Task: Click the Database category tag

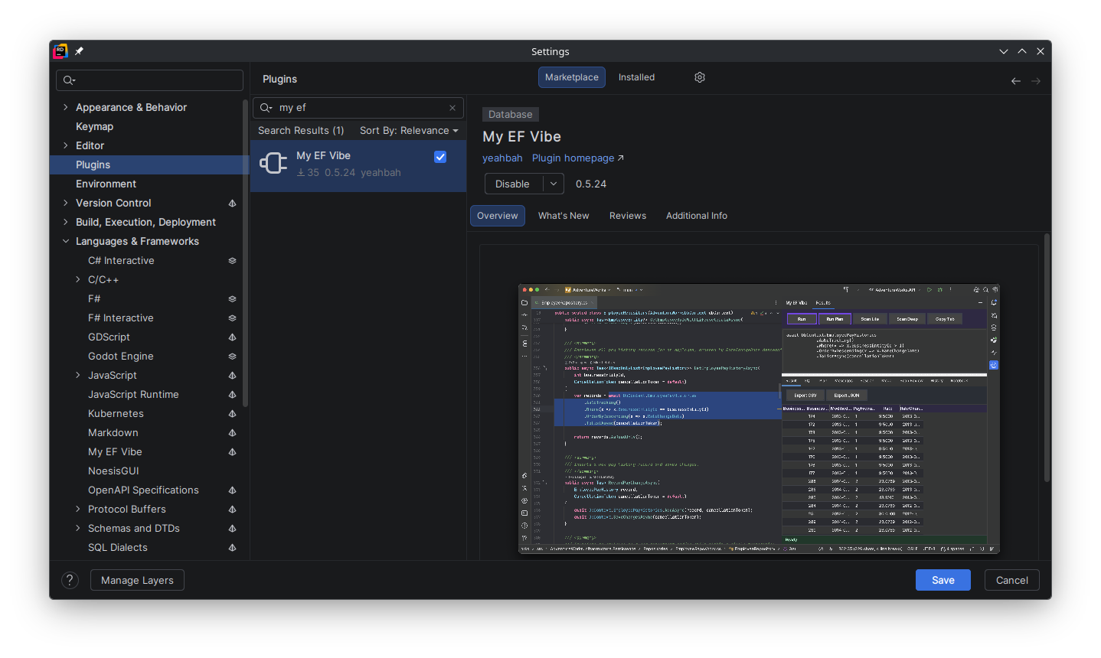Action: (x=511, y=114)
